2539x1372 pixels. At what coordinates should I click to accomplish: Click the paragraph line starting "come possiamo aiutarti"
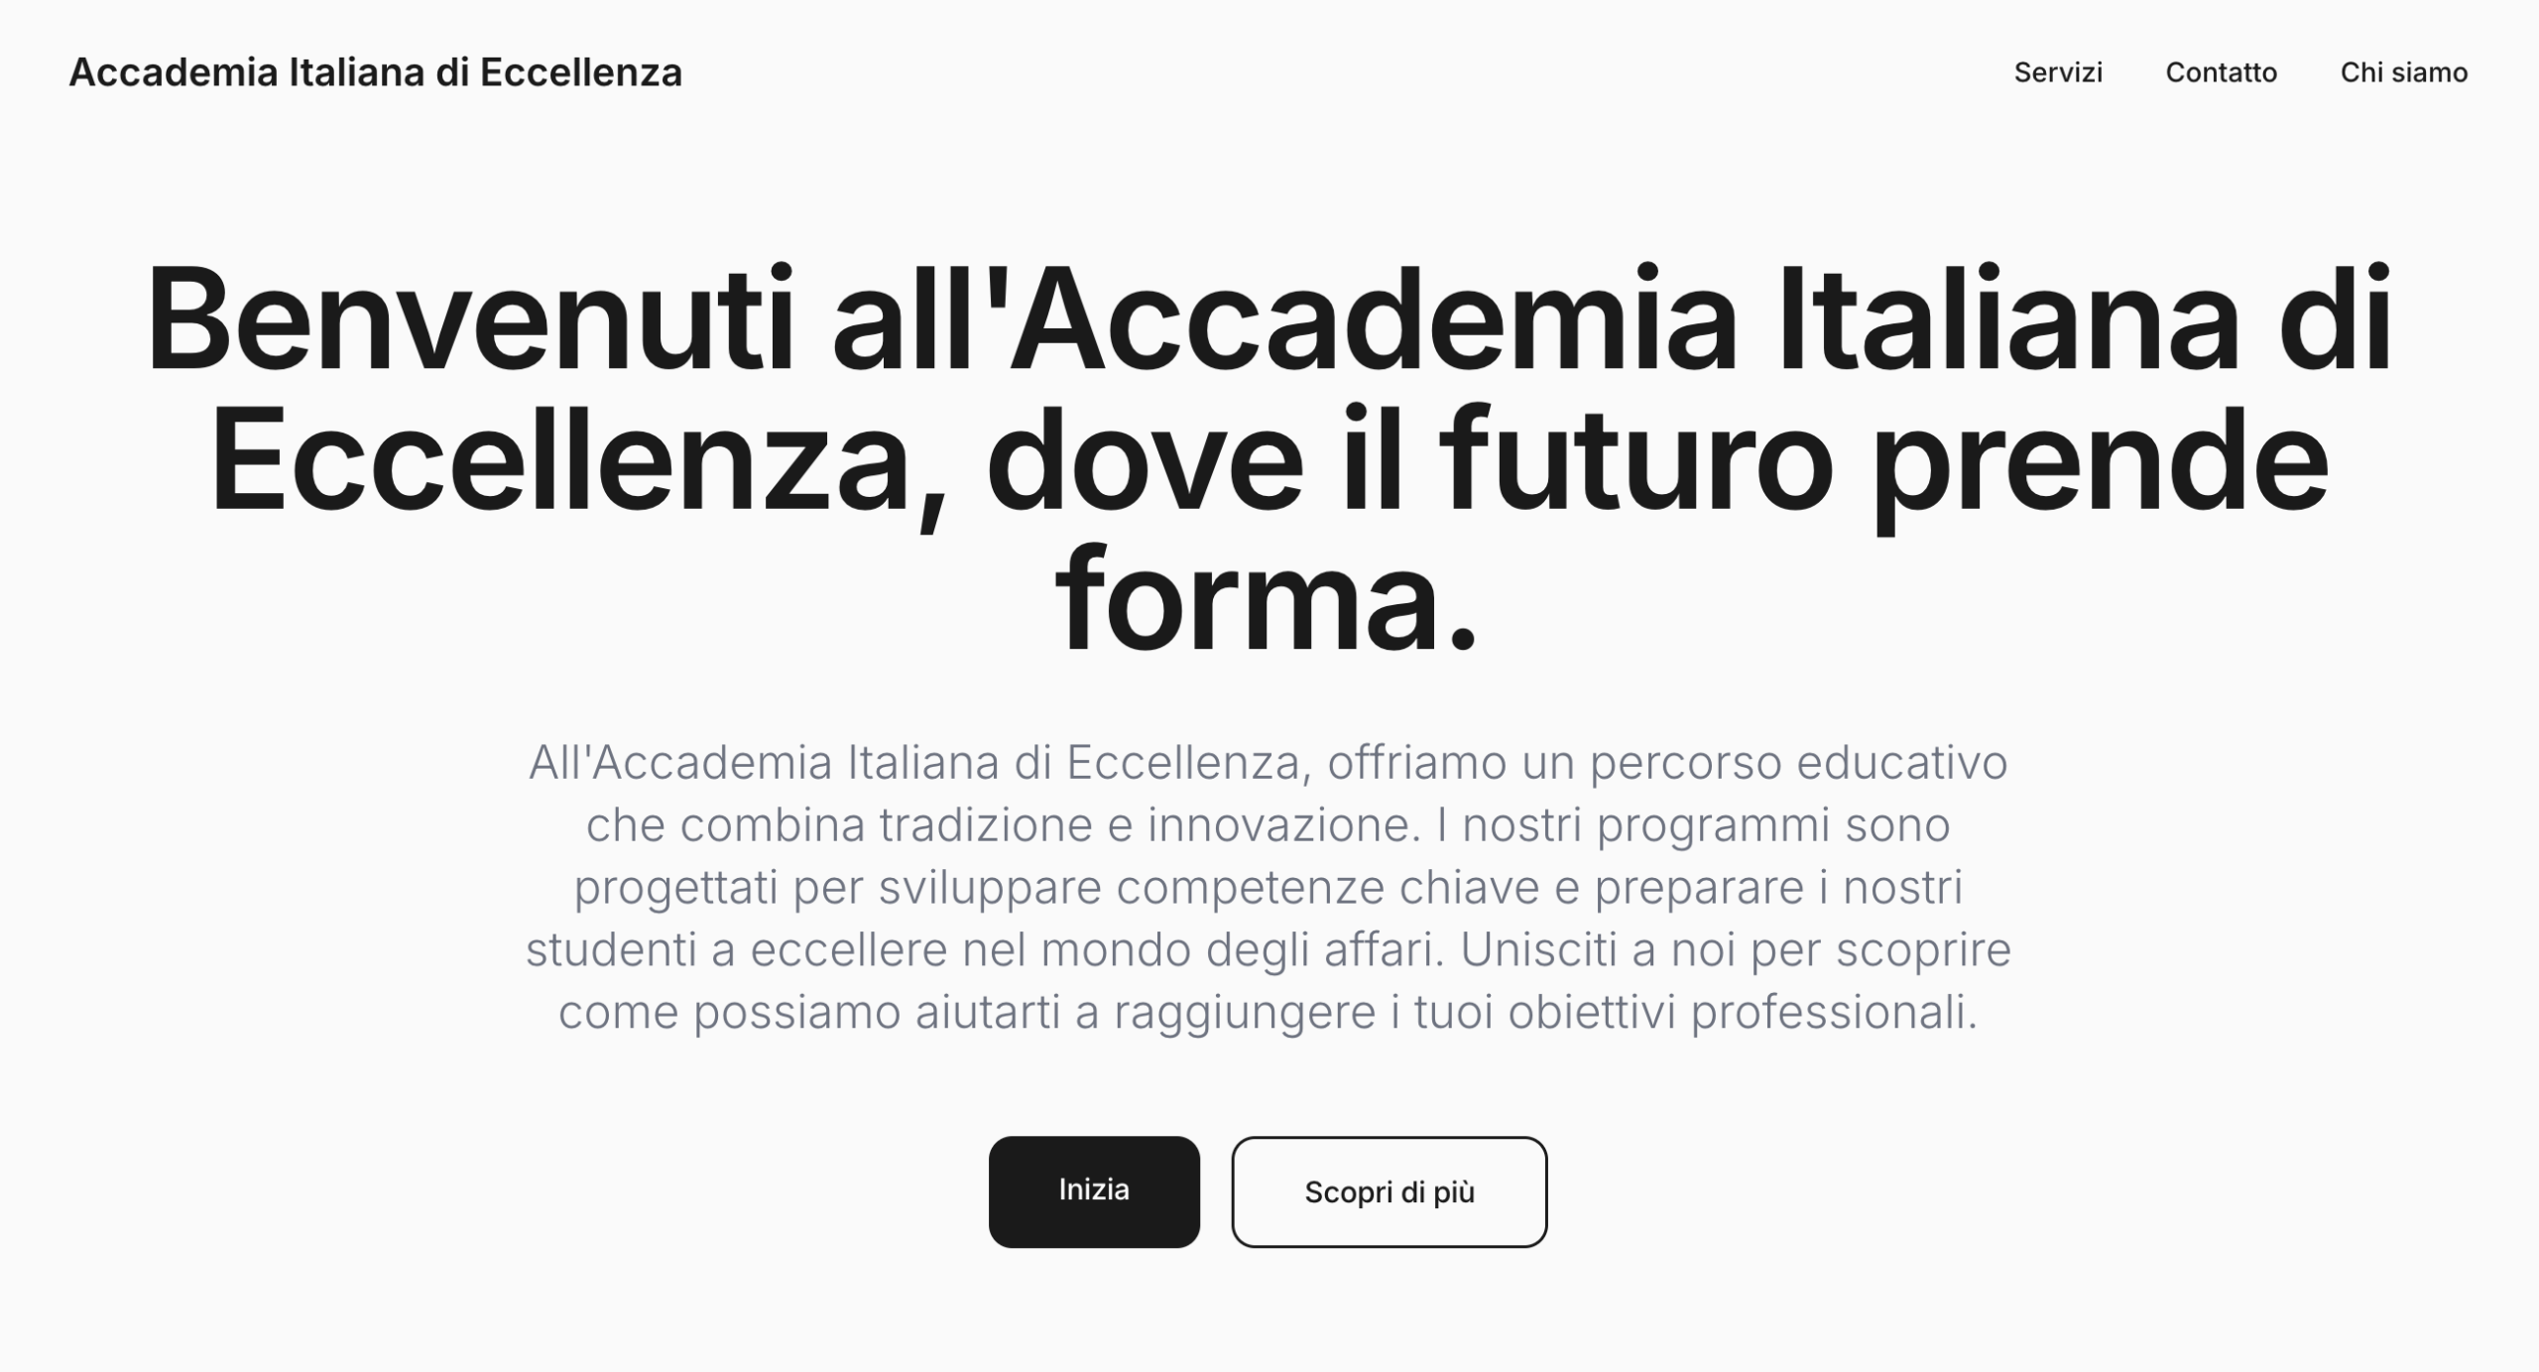[x=1268, y=1012]
